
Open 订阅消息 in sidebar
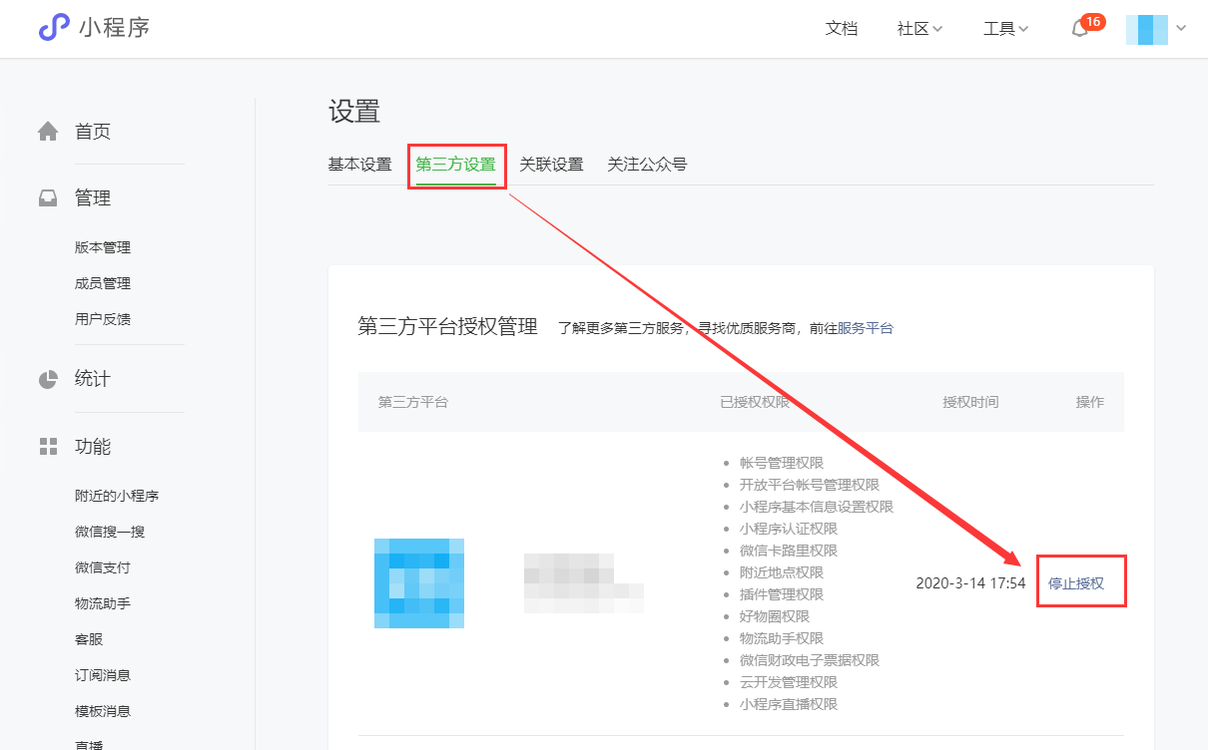103,675
